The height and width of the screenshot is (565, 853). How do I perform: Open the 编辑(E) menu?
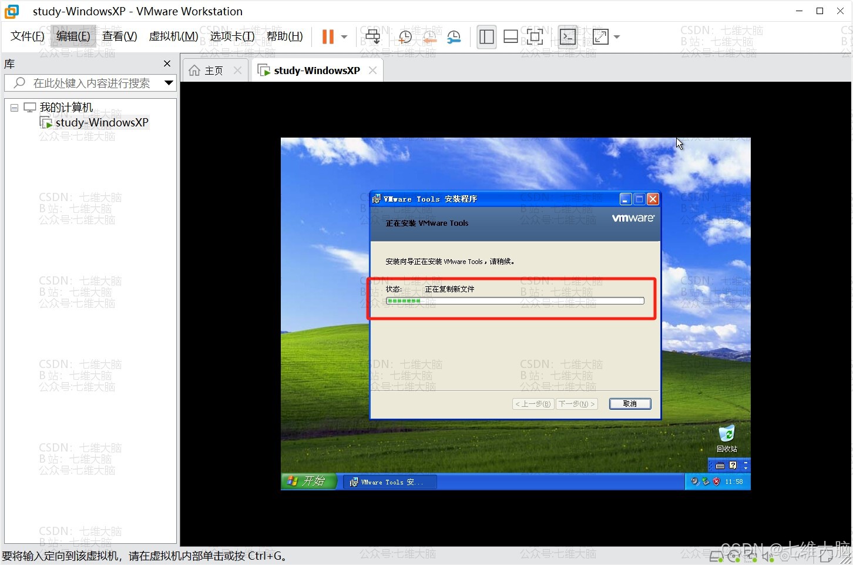[x=73, y=36]
